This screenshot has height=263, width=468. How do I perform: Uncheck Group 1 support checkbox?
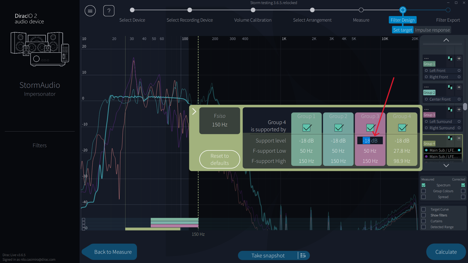coord(307,127)
